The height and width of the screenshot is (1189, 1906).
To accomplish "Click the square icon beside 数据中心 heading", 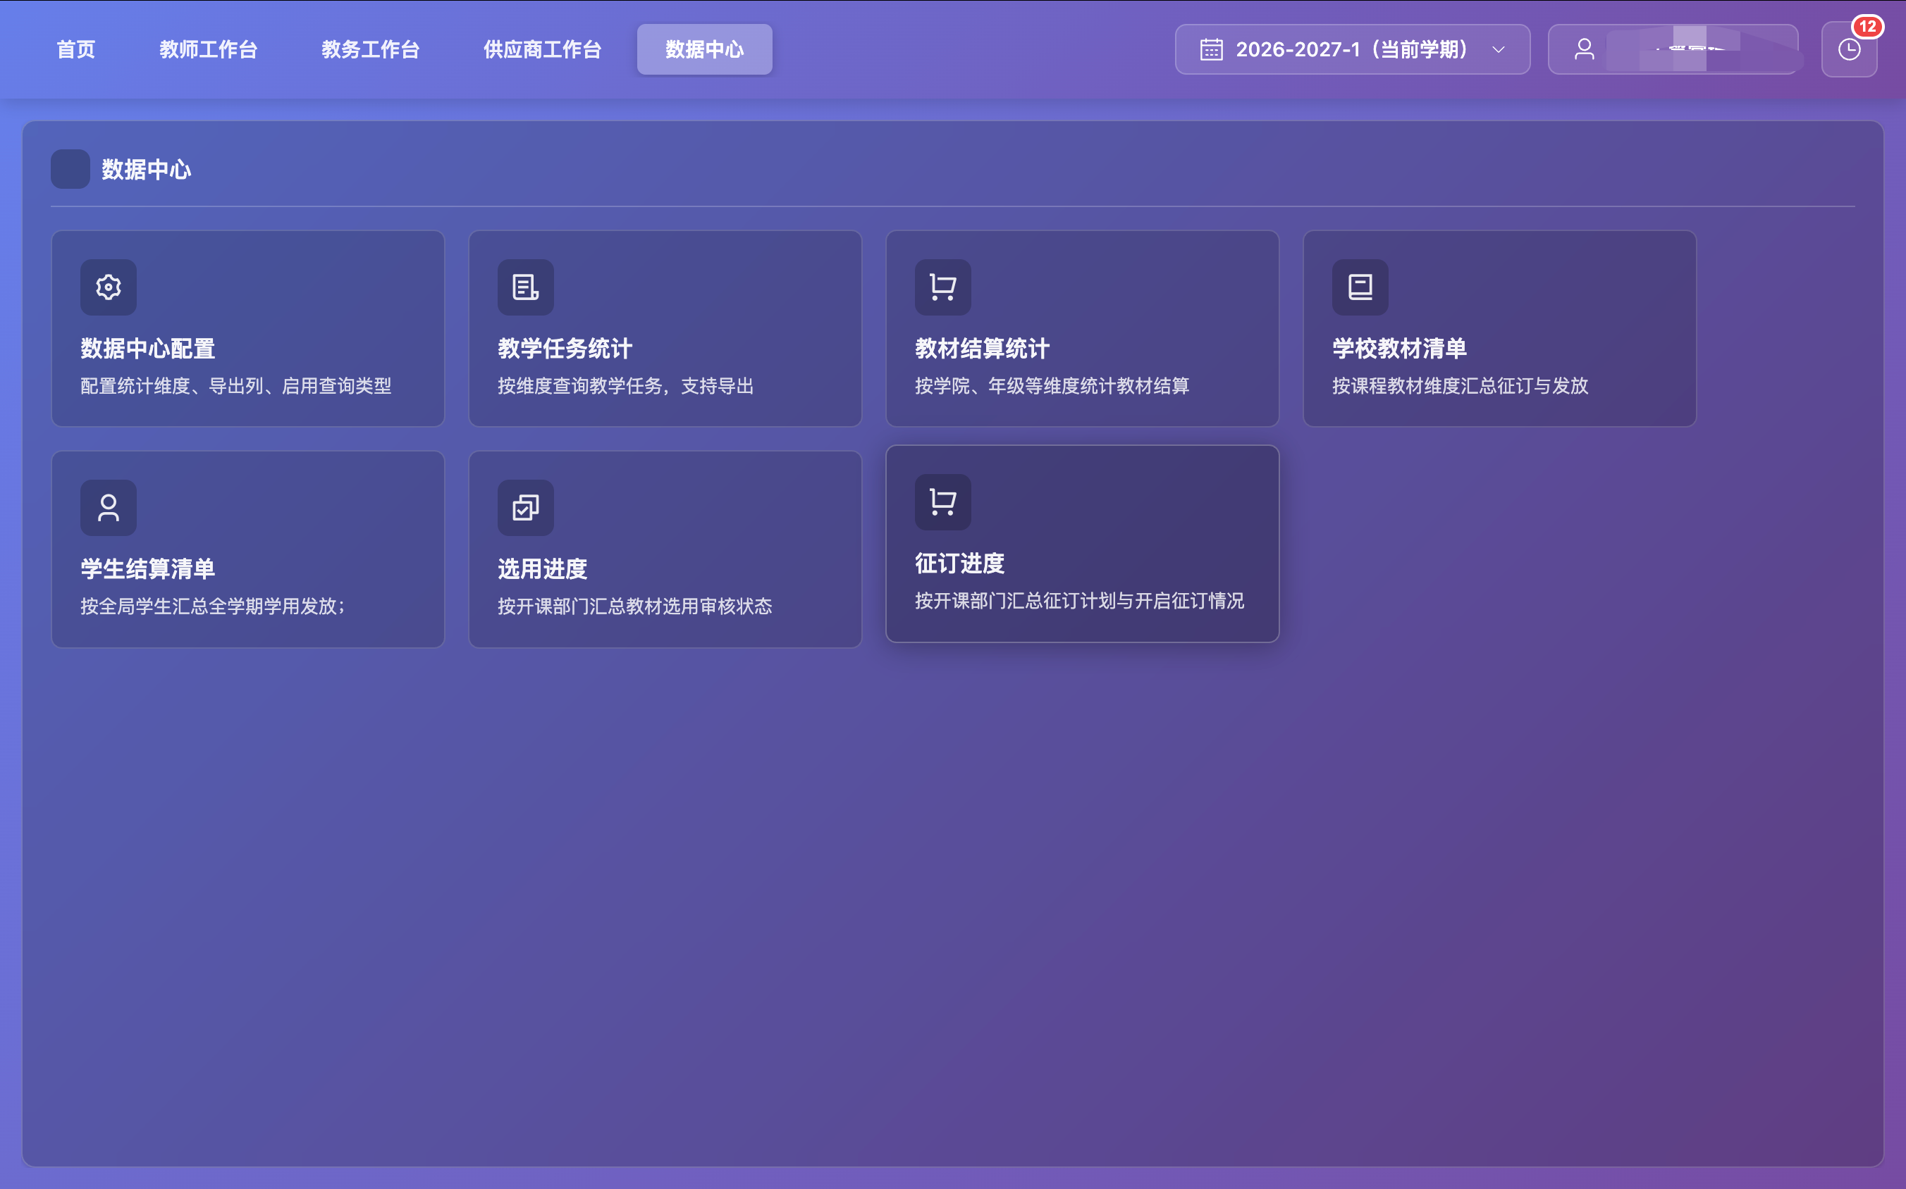I will pos(70,169).
